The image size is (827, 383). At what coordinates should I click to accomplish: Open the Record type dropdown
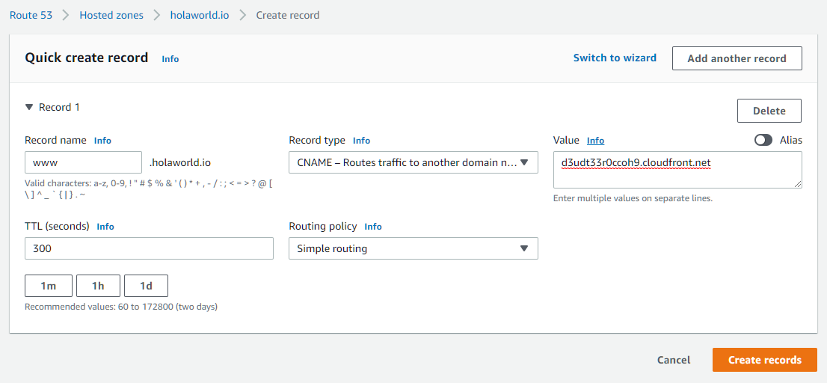413,162
